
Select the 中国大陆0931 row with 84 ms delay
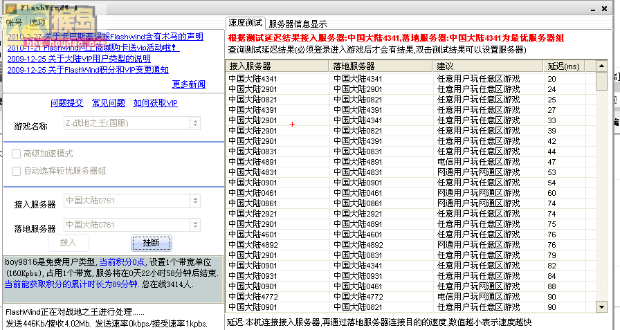pyautogui.click(x=410, y=276)
